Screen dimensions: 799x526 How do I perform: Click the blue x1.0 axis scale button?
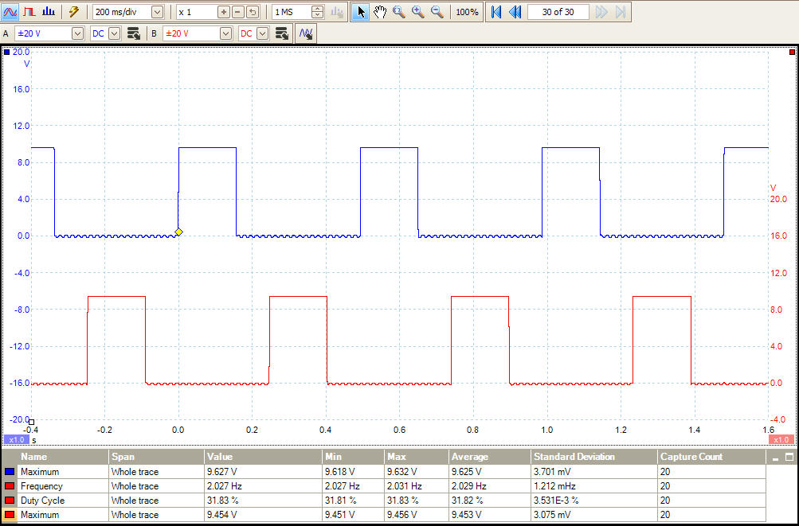coord(17,439)
